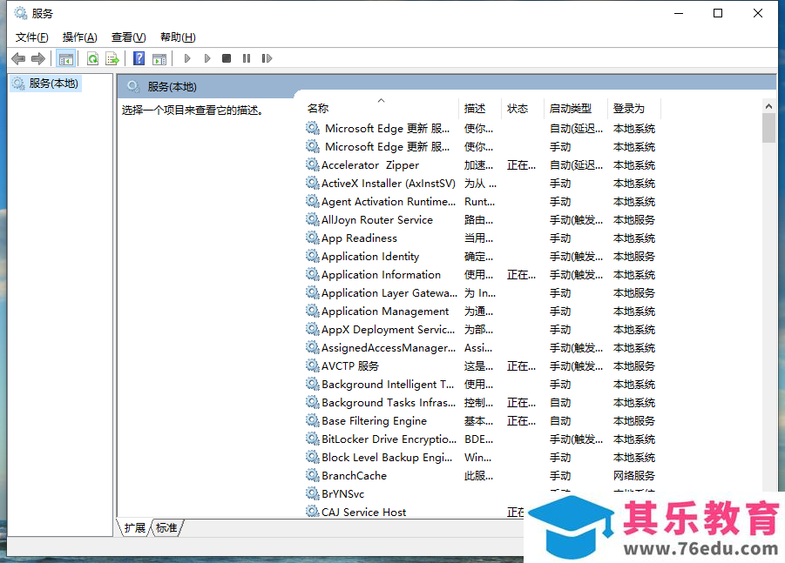Screen dimensions: 785x563
Task: Select Background Intelligent Transfer service
Action: 388,384
